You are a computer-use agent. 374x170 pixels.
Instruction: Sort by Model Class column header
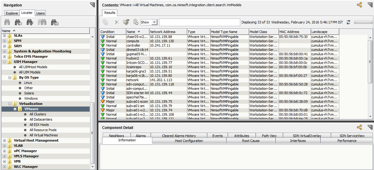(x=263, y=32)
